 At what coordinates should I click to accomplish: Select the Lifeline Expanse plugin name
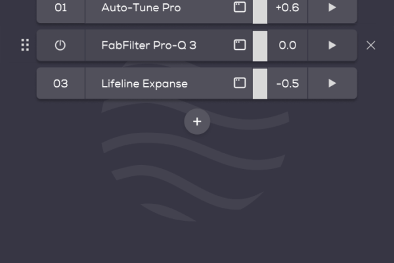click(x=144, y=84)
